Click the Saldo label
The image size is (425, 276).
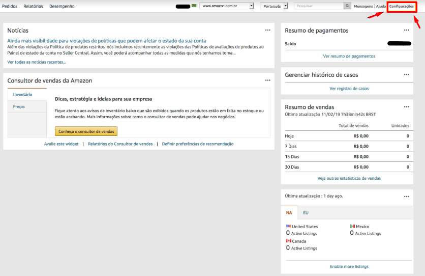(290, 44)
